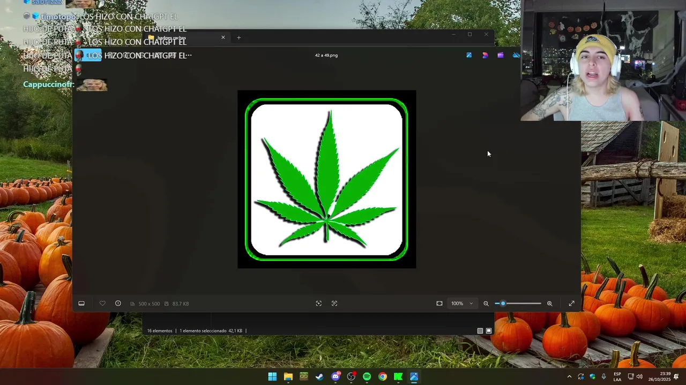
Task: Add a new File Explorer tab
Action: (238, 37)
